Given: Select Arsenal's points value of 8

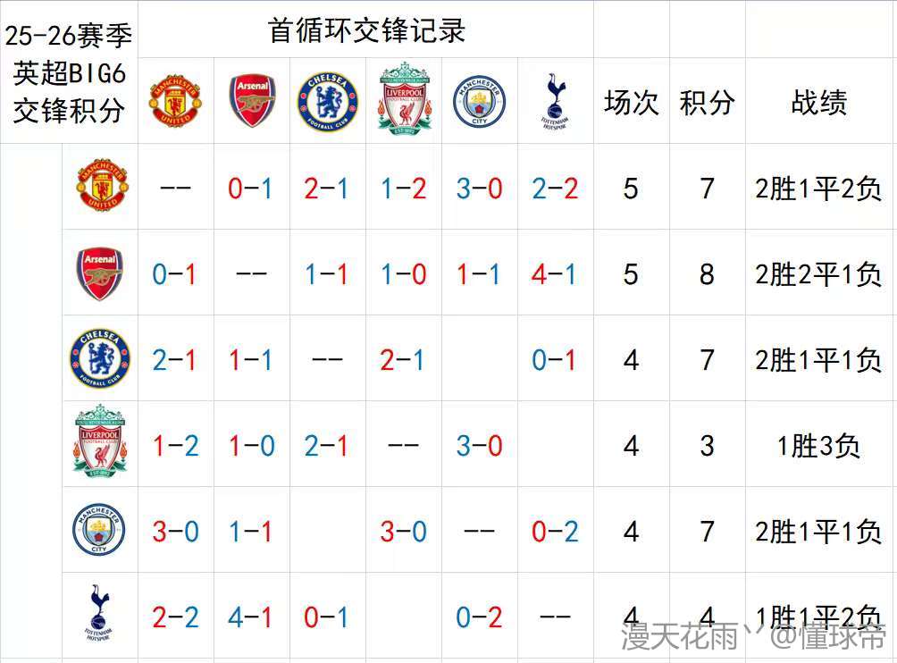Looking at the screenshot, I should (x=707, y=274).
